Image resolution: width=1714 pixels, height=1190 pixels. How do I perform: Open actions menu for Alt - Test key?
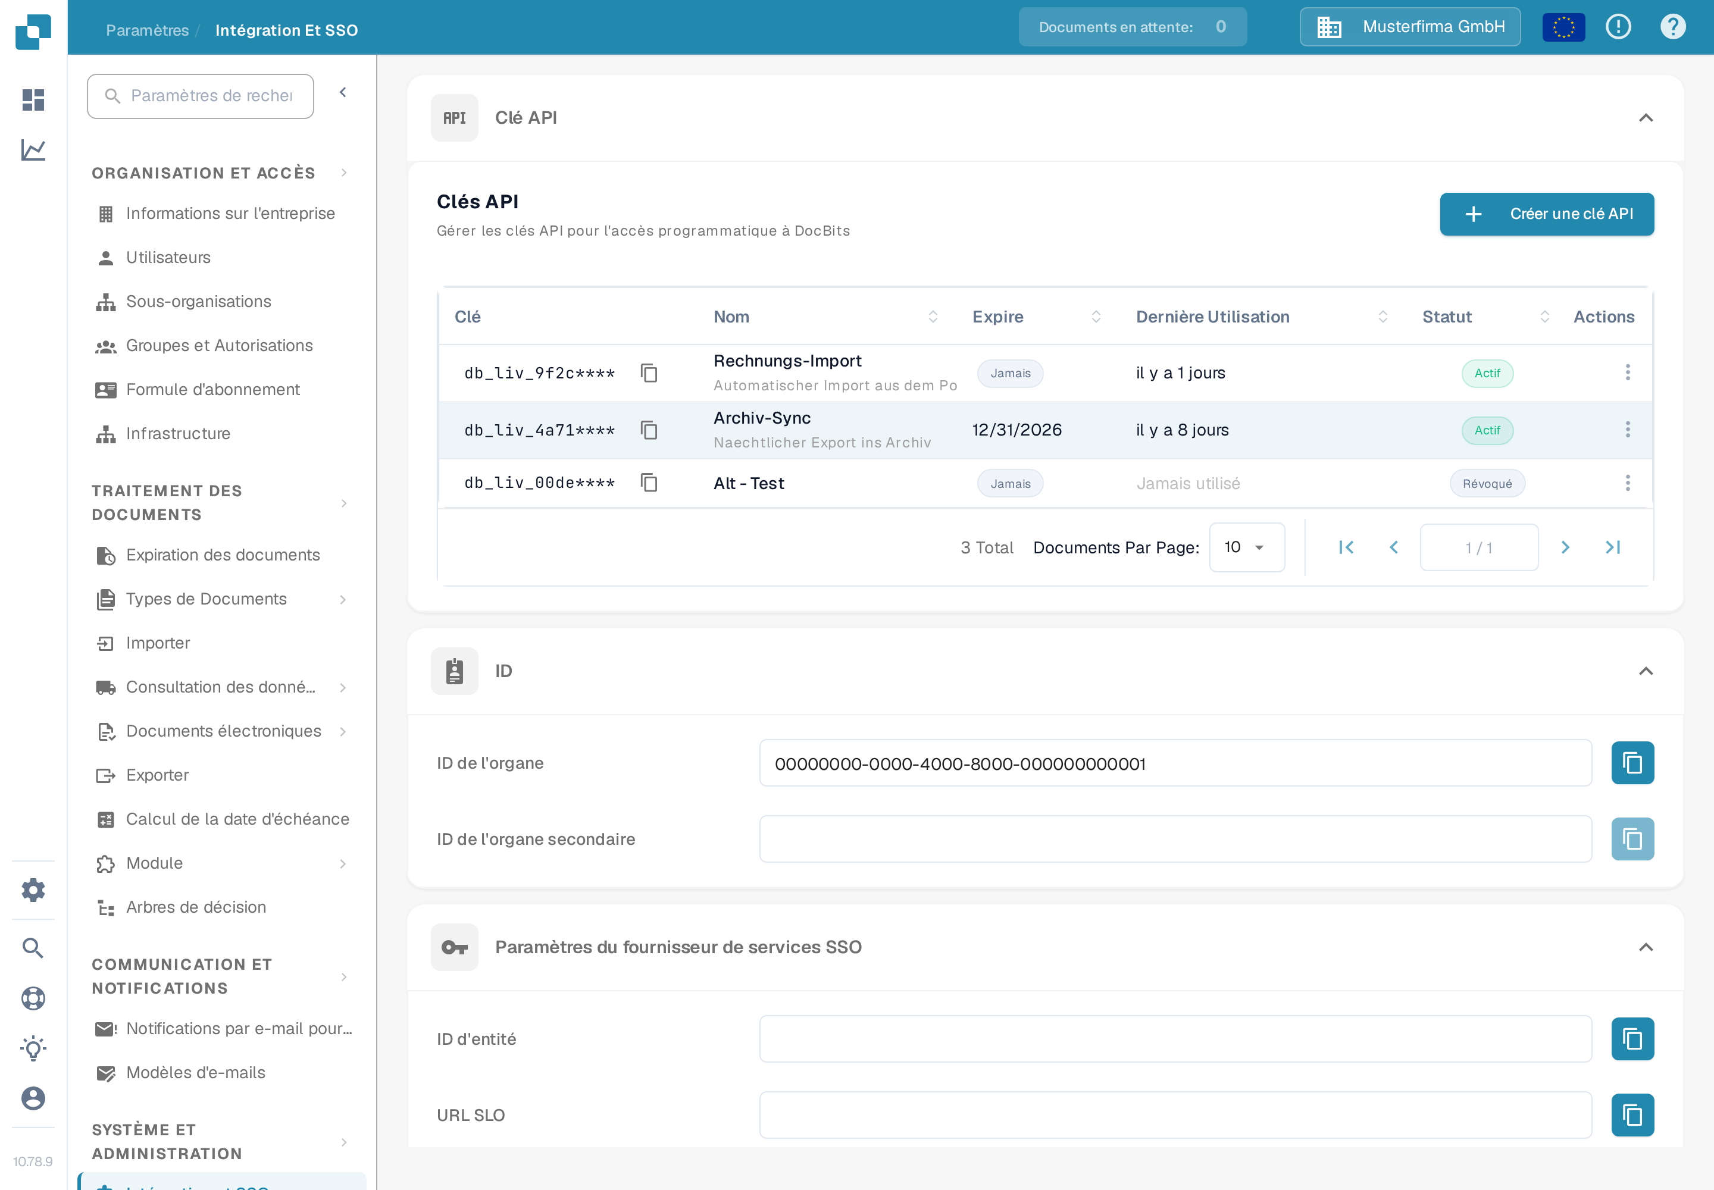[x=1628, y=483]
